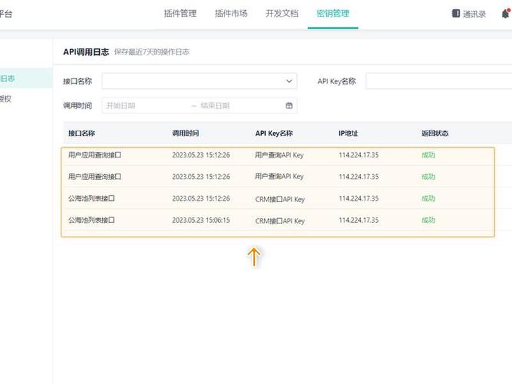Click the API Key名称 column header
The height and width of the screenshot is (384, 512).
[x=274, y=133]
